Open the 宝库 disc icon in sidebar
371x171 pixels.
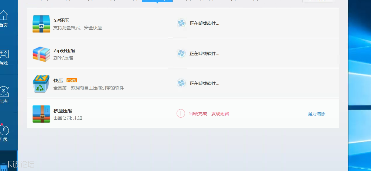[x=4, y=91]
